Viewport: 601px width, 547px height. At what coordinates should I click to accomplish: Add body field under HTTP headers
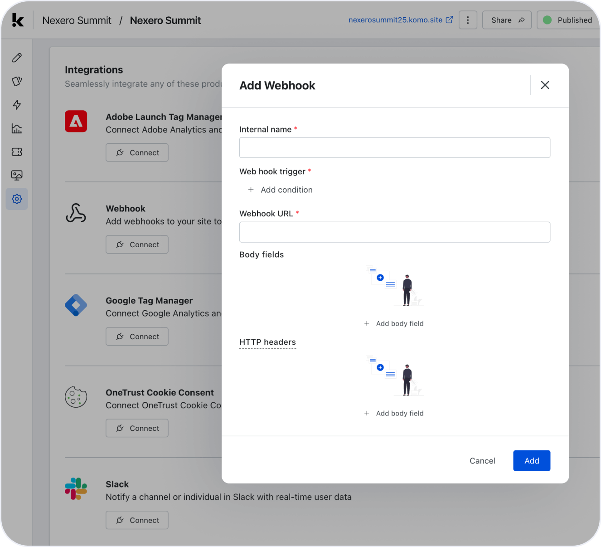click(x=394, y=413)
